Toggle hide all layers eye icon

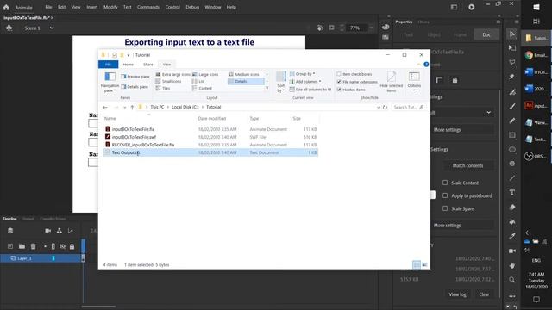click(62, 246)
